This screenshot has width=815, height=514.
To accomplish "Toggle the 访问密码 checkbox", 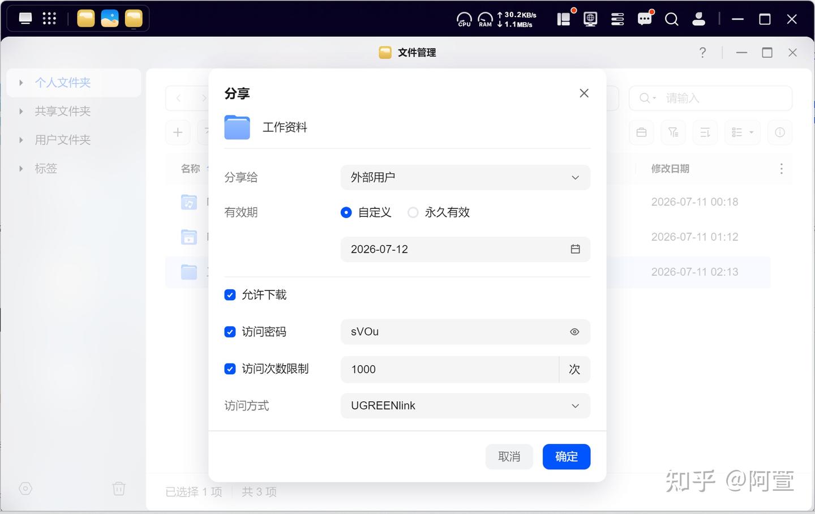I will click(x=230, y=332).
